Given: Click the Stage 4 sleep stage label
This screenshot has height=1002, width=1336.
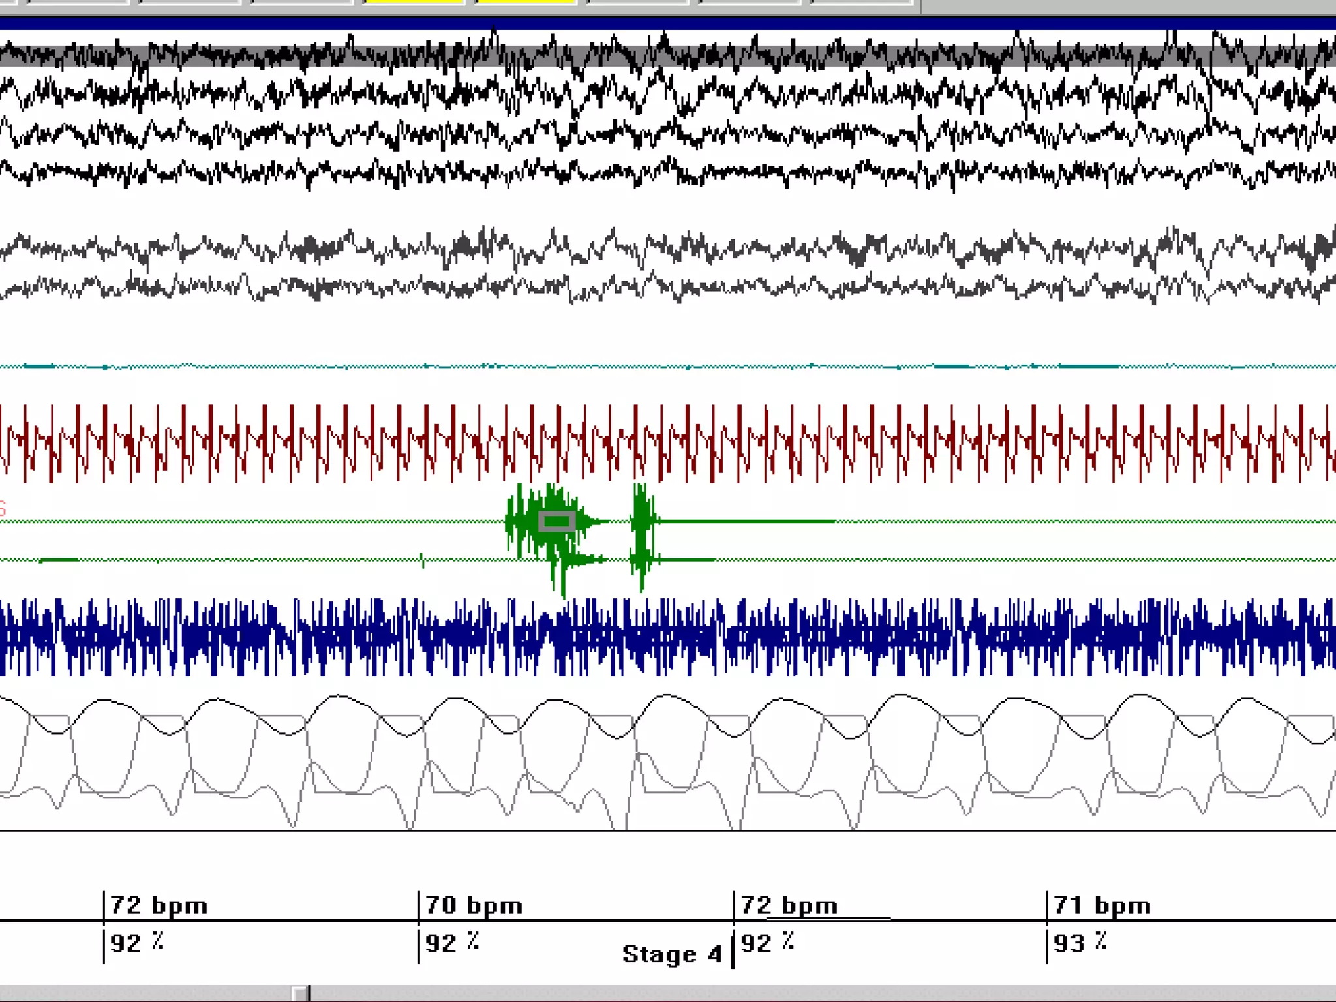Looking at the screenshot, I should (671, 954).
